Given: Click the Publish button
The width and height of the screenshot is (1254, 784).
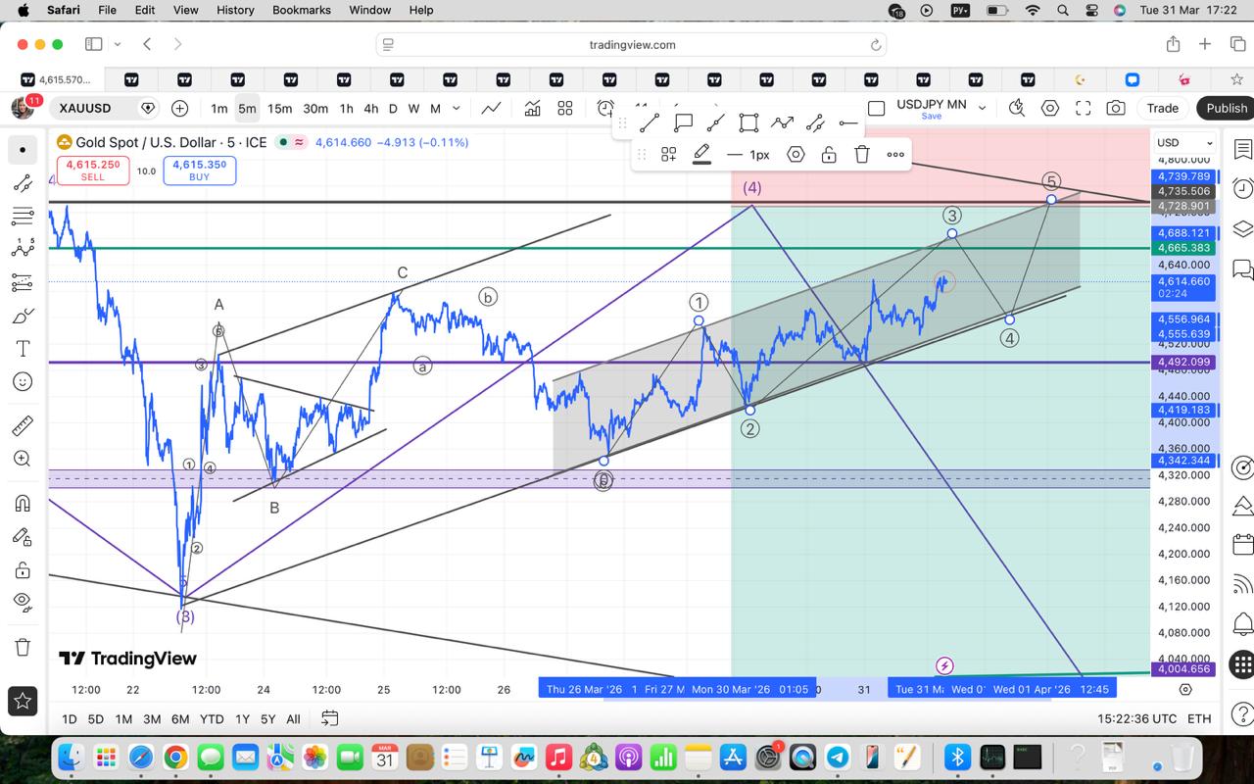Looking at the screenshot, I should point(1226,108).
